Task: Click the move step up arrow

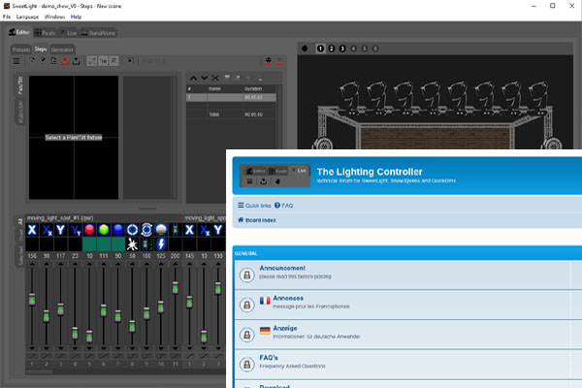Action: tap(192, 77)
